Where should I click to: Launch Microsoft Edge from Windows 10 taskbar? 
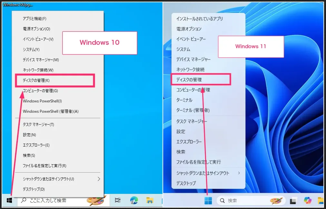click(x=134, y=200)
